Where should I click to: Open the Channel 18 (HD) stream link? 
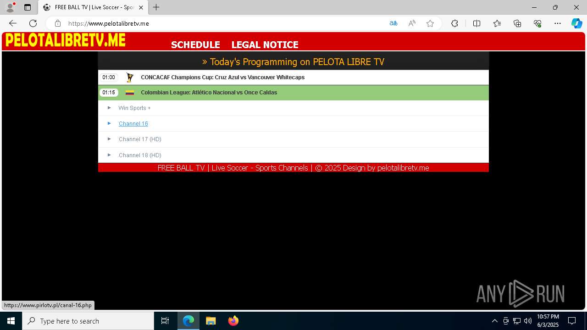coord(140,155)
